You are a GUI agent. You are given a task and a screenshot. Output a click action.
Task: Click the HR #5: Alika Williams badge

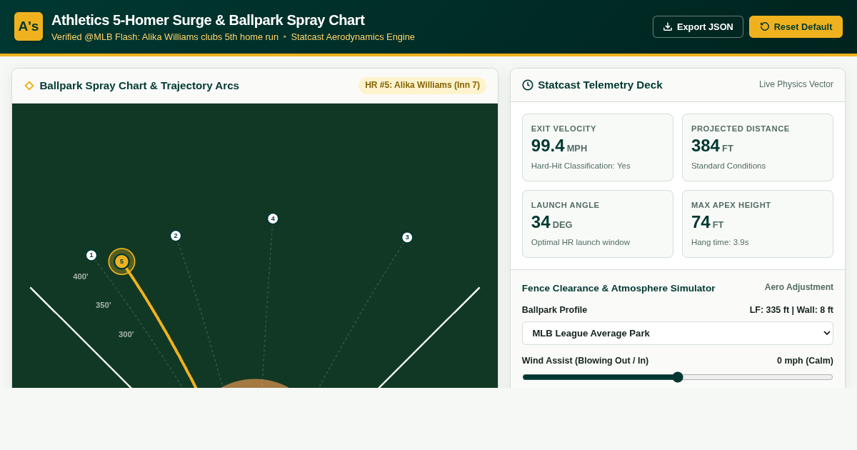click(422, 85)
